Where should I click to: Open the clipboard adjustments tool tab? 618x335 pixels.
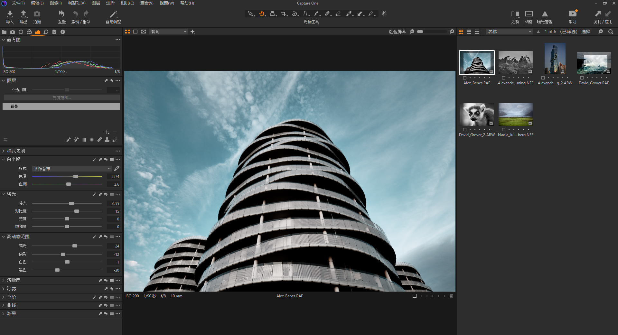pos(54,32)
